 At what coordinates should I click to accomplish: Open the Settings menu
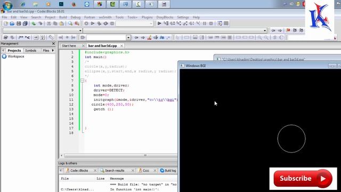pyautogui.click(x=183, y=17)
